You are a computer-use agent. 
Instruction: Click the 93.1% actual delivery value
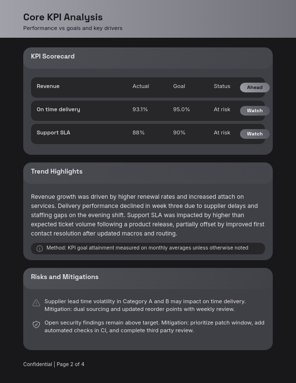(140, 110)
